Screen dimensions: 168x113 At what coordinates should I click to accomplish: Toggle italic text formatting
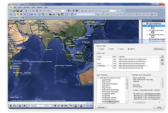[x=59, y=106]
